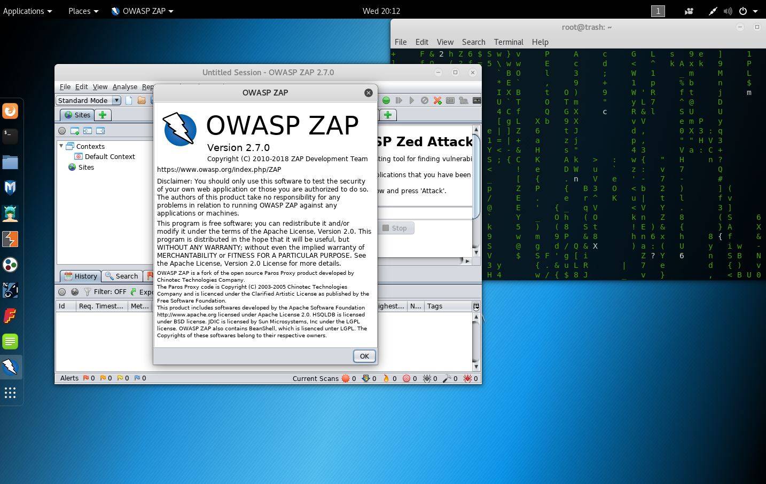This screenshot has width=766, height=484.
Task: Close the OWASP ZAP about dialog
Action: (x=368, y=92)
